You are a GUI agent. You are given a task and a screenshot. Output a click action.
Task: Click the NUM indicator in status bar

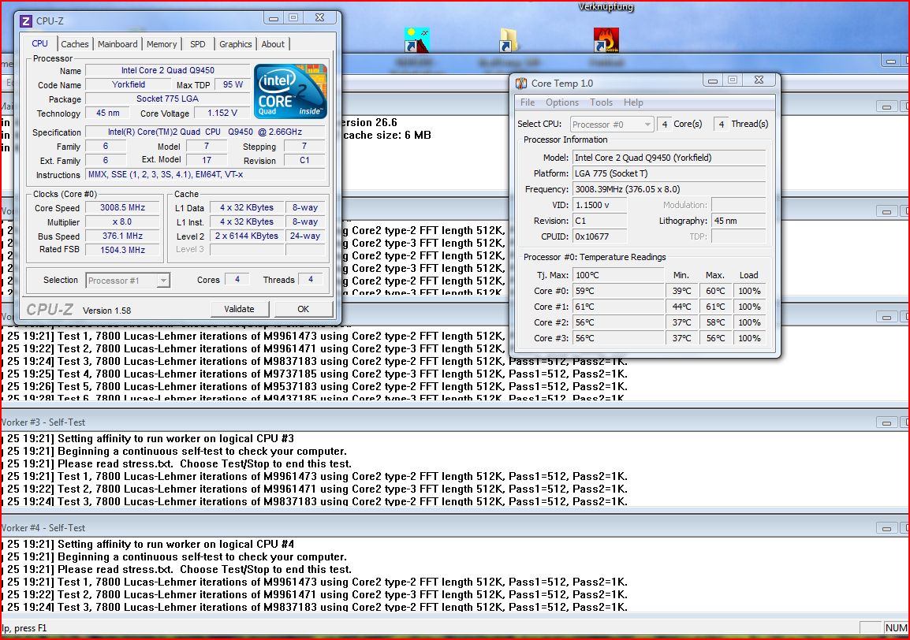[896, 628]
